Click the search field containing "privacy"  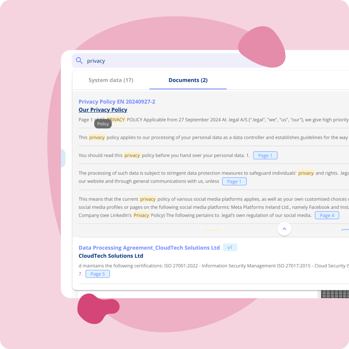pyautogui.click(x=163, y=61)
